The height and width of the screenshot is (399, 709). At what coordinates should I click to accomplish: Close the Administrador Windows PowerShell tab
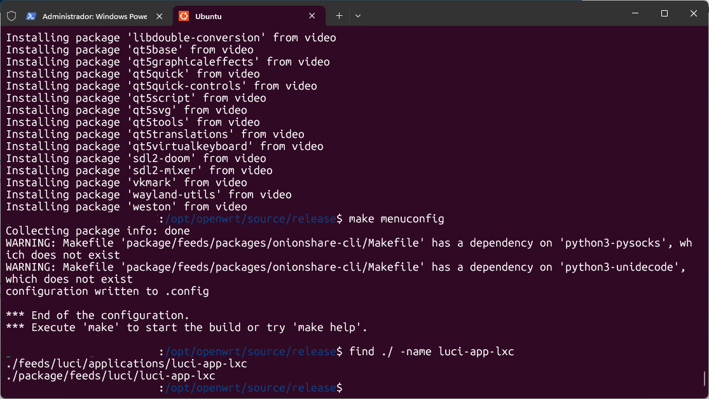click(x=159, y=16)
